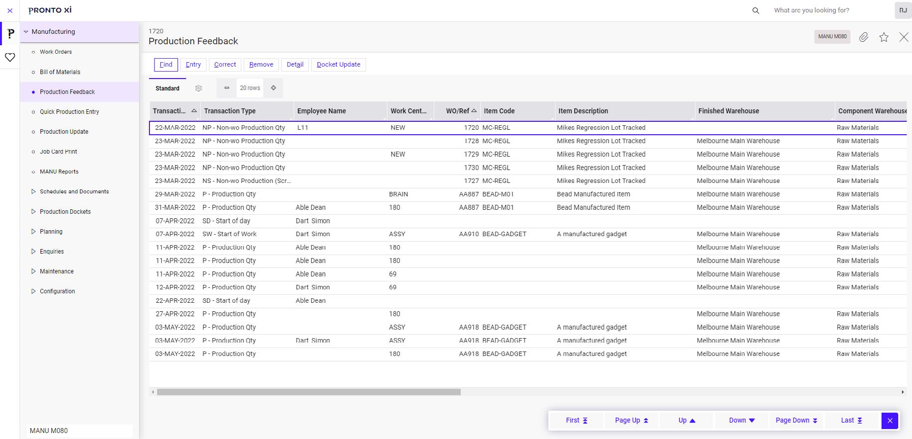Click the Finished Warehouse column header
The width and height of the screenshot is (912, 439).
pos(765,111)
